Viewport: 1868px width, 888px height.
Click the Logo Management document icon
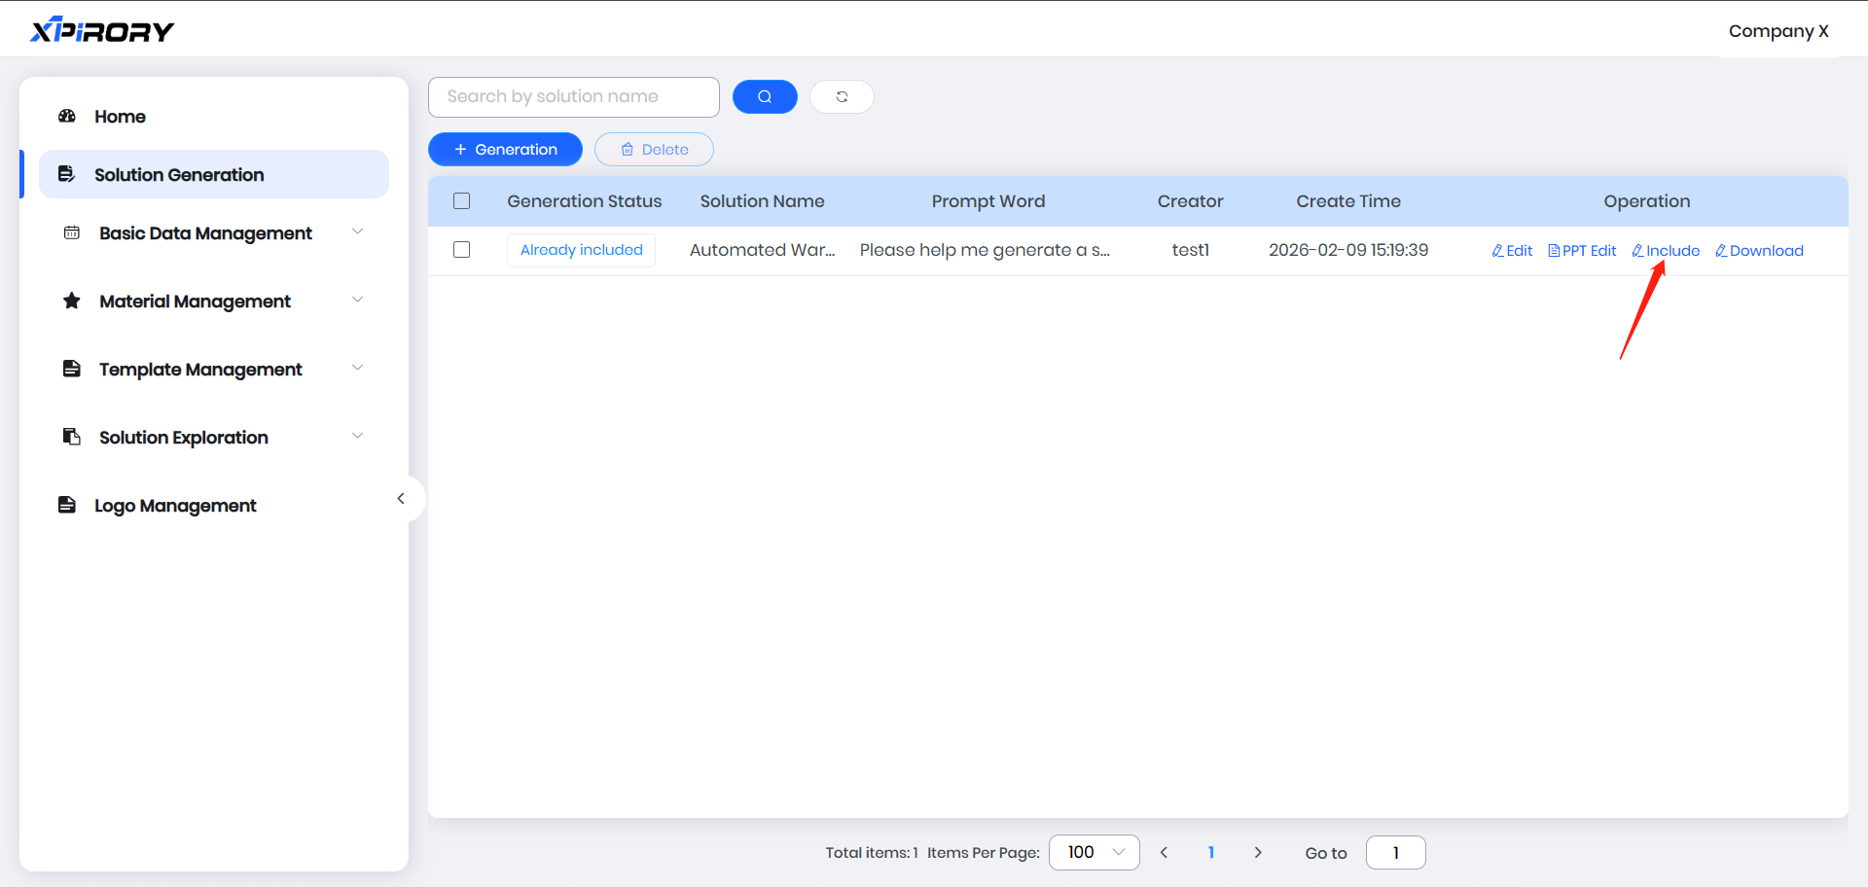(x=67, y=505)
